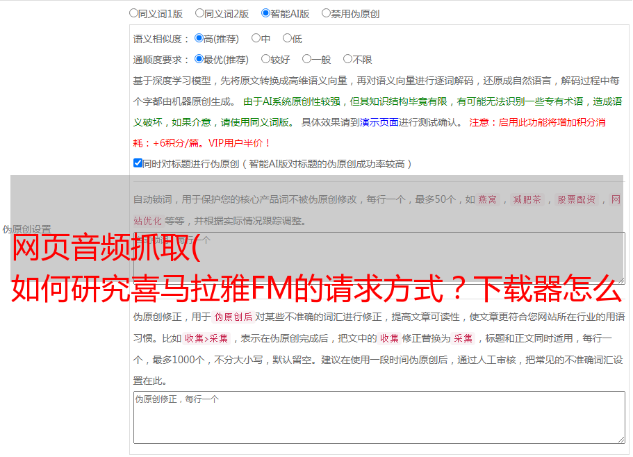This screenshot has height=457, width=633.
Task: Click the red 注意：启用此功能将增加积分消 warning text
Action: pos(537,122)
